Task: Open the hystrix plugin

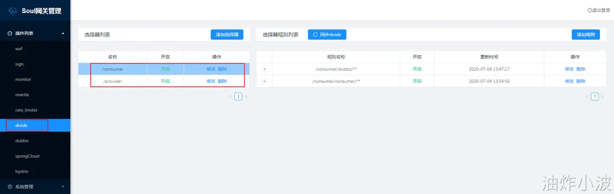Action: [35, 171]
